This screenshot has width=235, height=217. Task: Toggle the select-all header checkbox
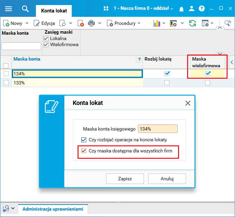pyautogui.click(x=6, y=66)
